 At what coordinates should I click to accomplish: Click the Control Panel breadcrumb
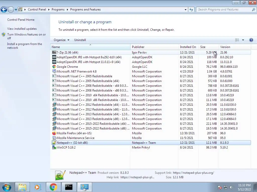pyautogui.click(x=37, y=9)
